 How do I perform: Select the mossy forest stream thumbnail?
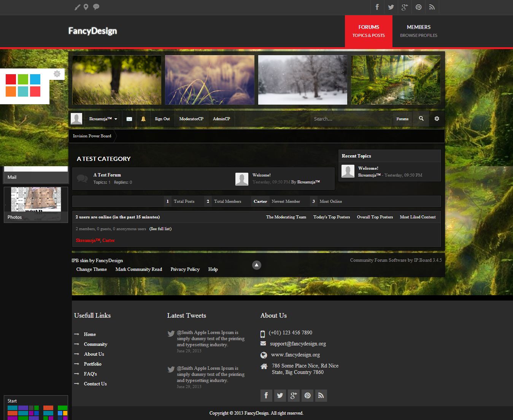tap(395, 80)
